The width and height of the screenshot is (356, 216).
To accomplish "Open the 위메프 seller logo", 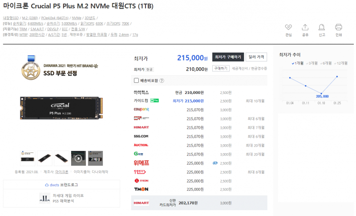I will point(141,163).
